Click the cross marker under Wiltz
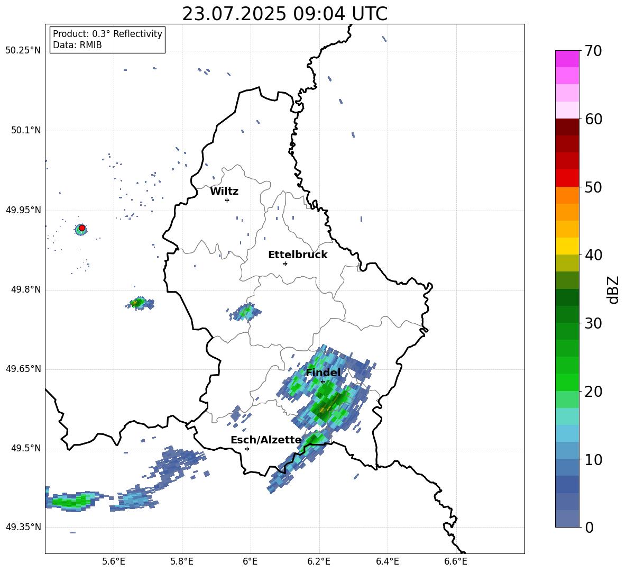Screen dimensions: 626x572 click(227, 200)
